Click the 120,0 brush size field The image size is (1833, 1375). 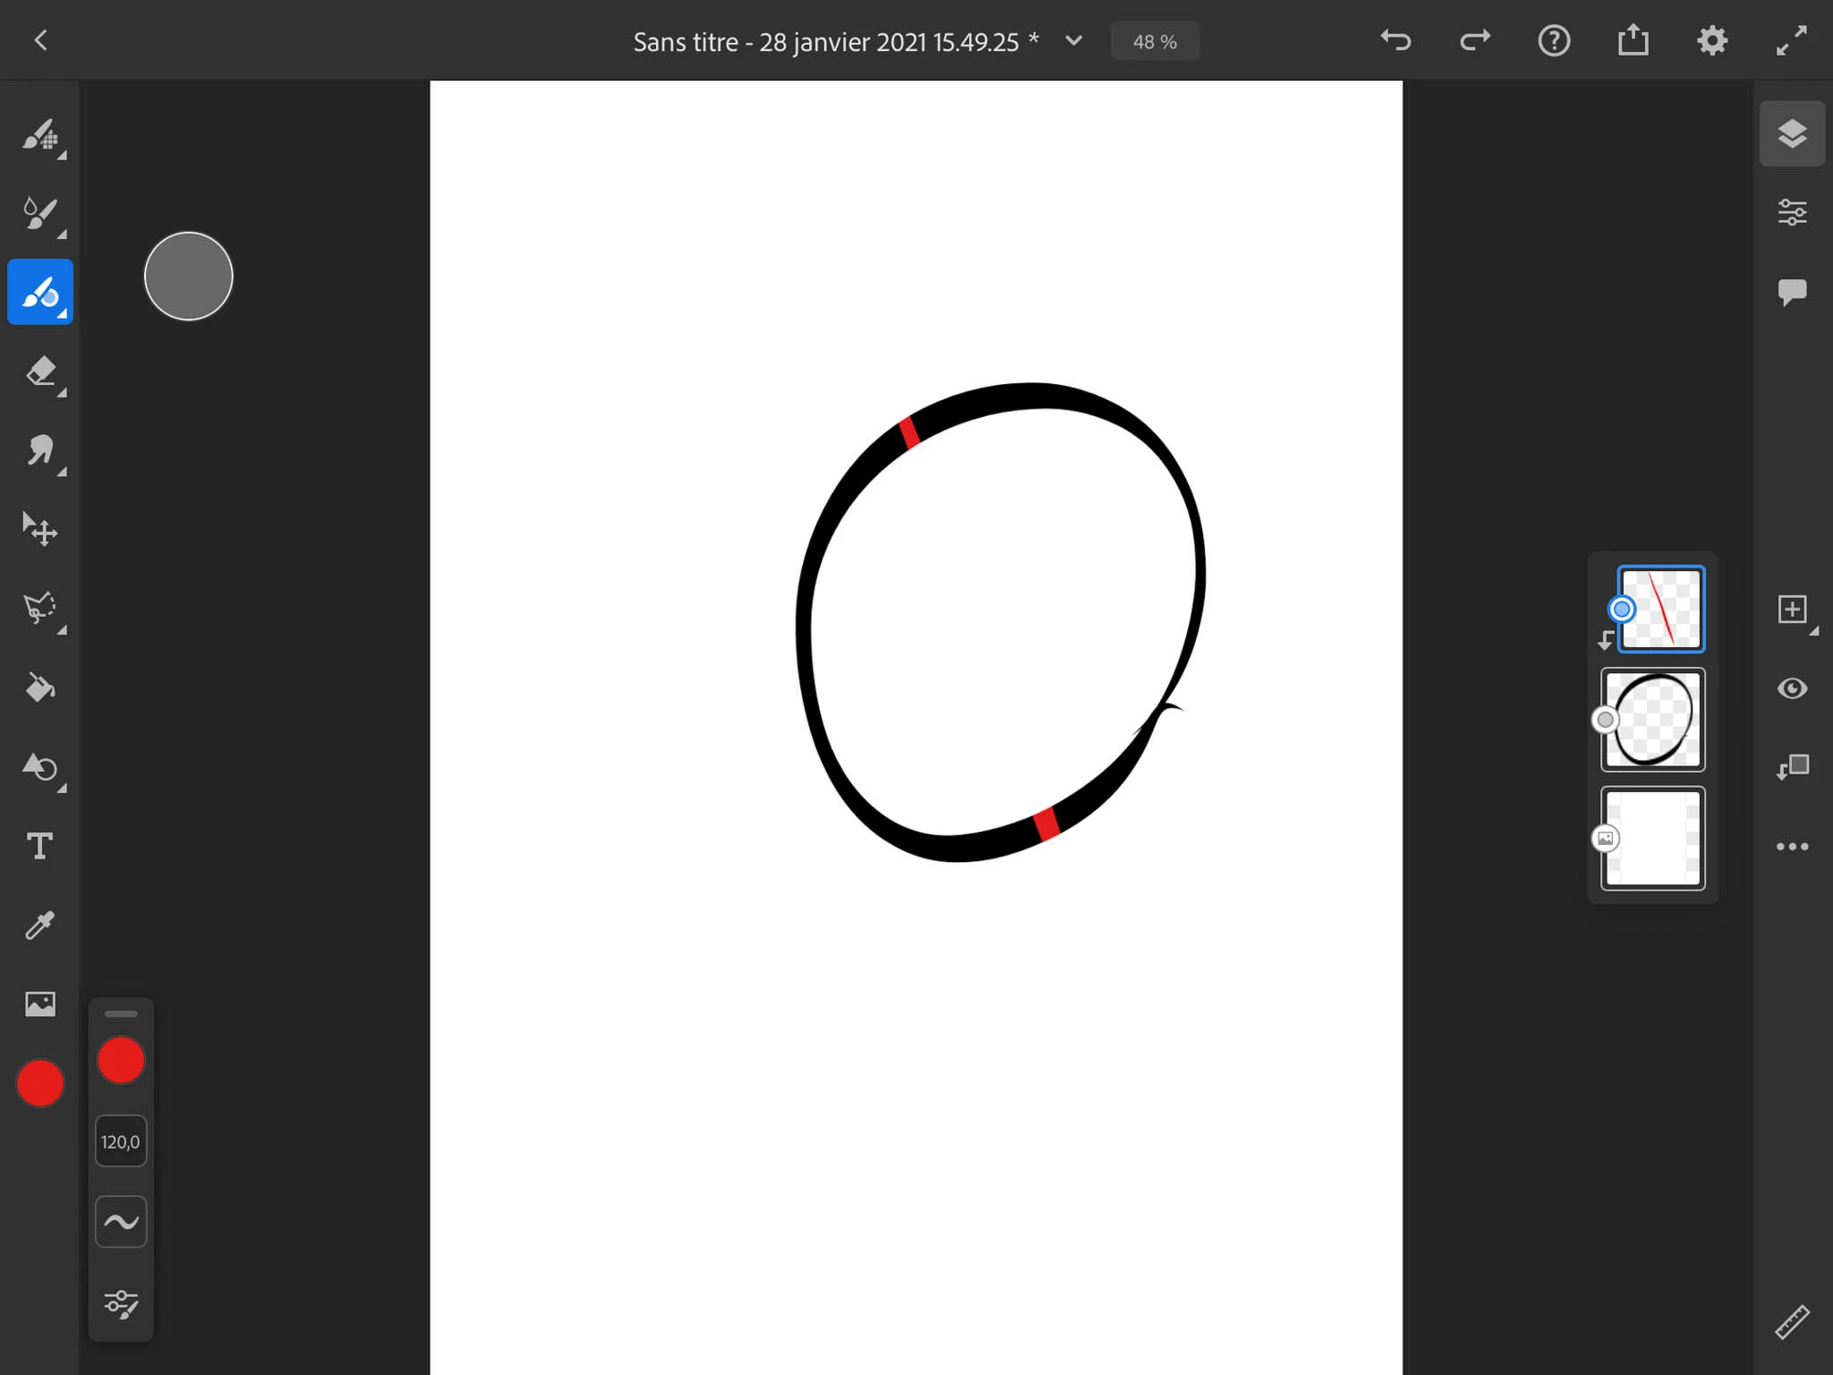point(121,1141)
